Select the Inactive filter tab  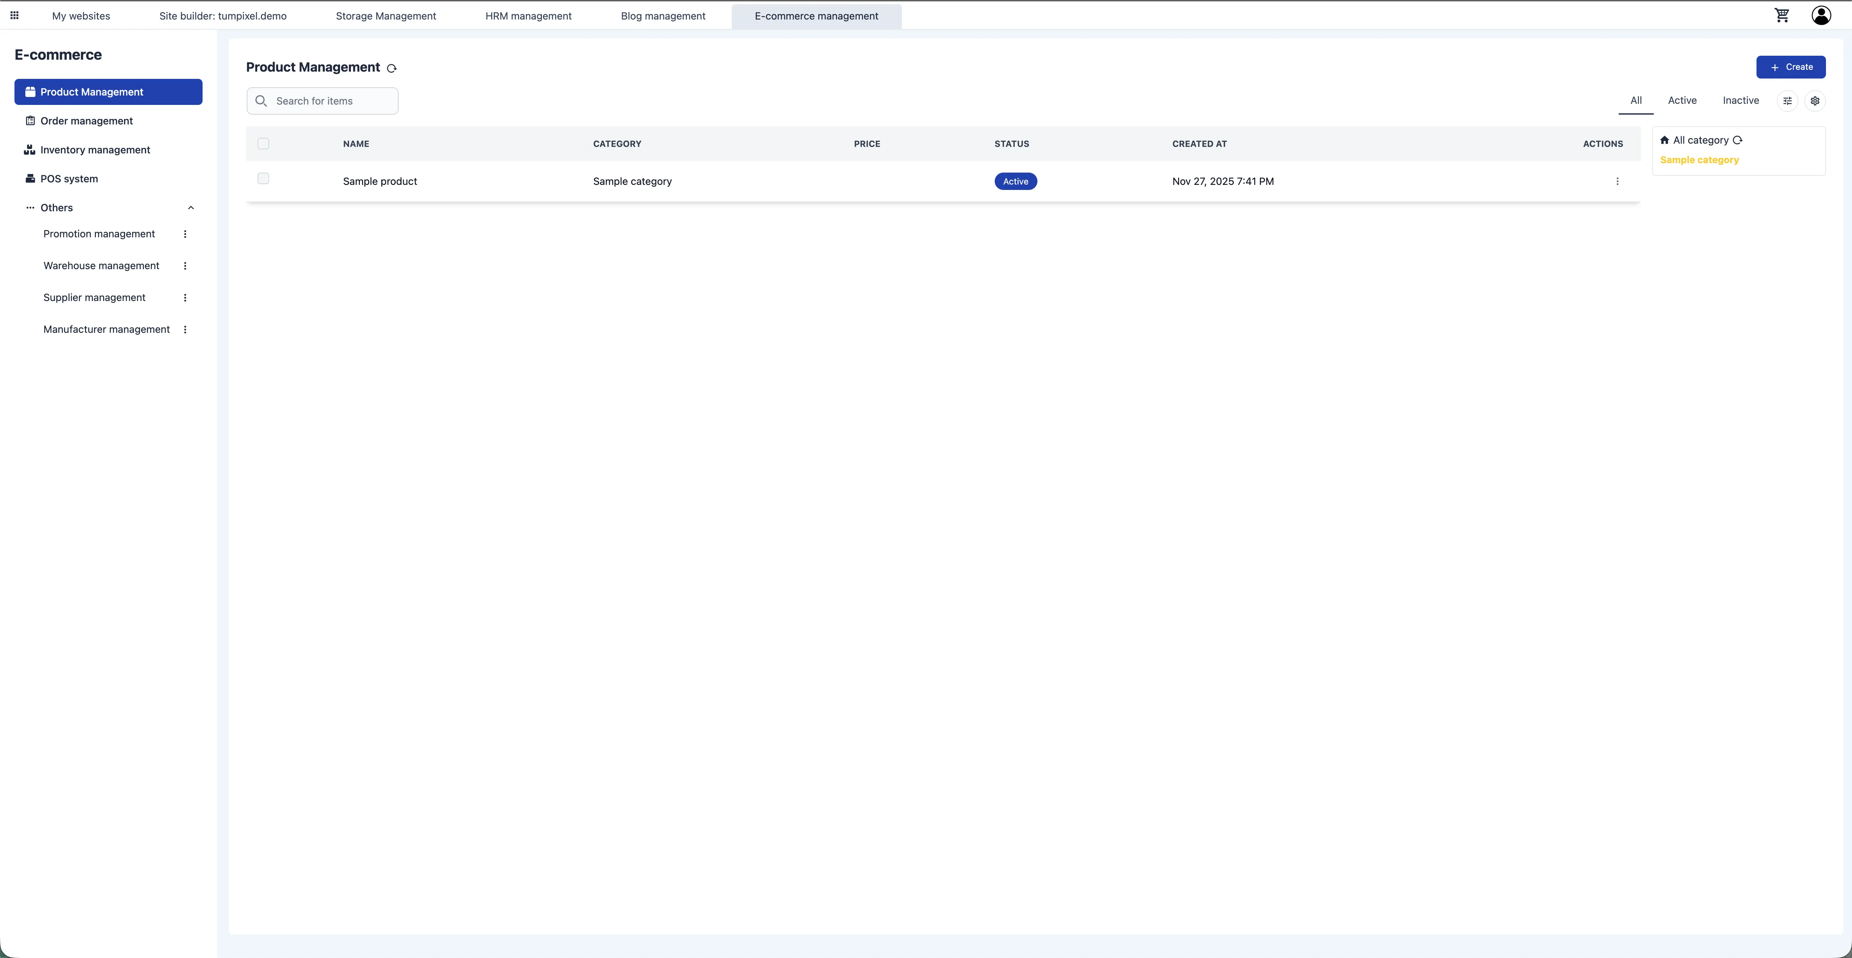(x=1741, y=101)
